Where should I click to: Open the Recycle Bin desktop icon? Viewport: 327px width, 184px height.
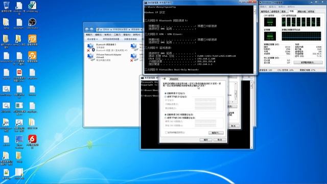point(6,6)
